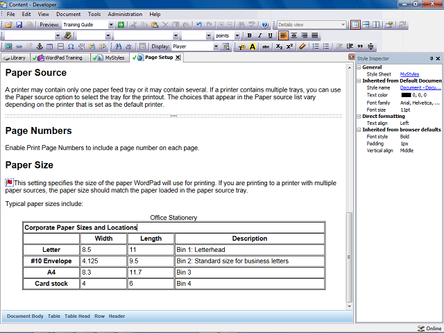Insert a hyperlink with the chain icon

19,46
